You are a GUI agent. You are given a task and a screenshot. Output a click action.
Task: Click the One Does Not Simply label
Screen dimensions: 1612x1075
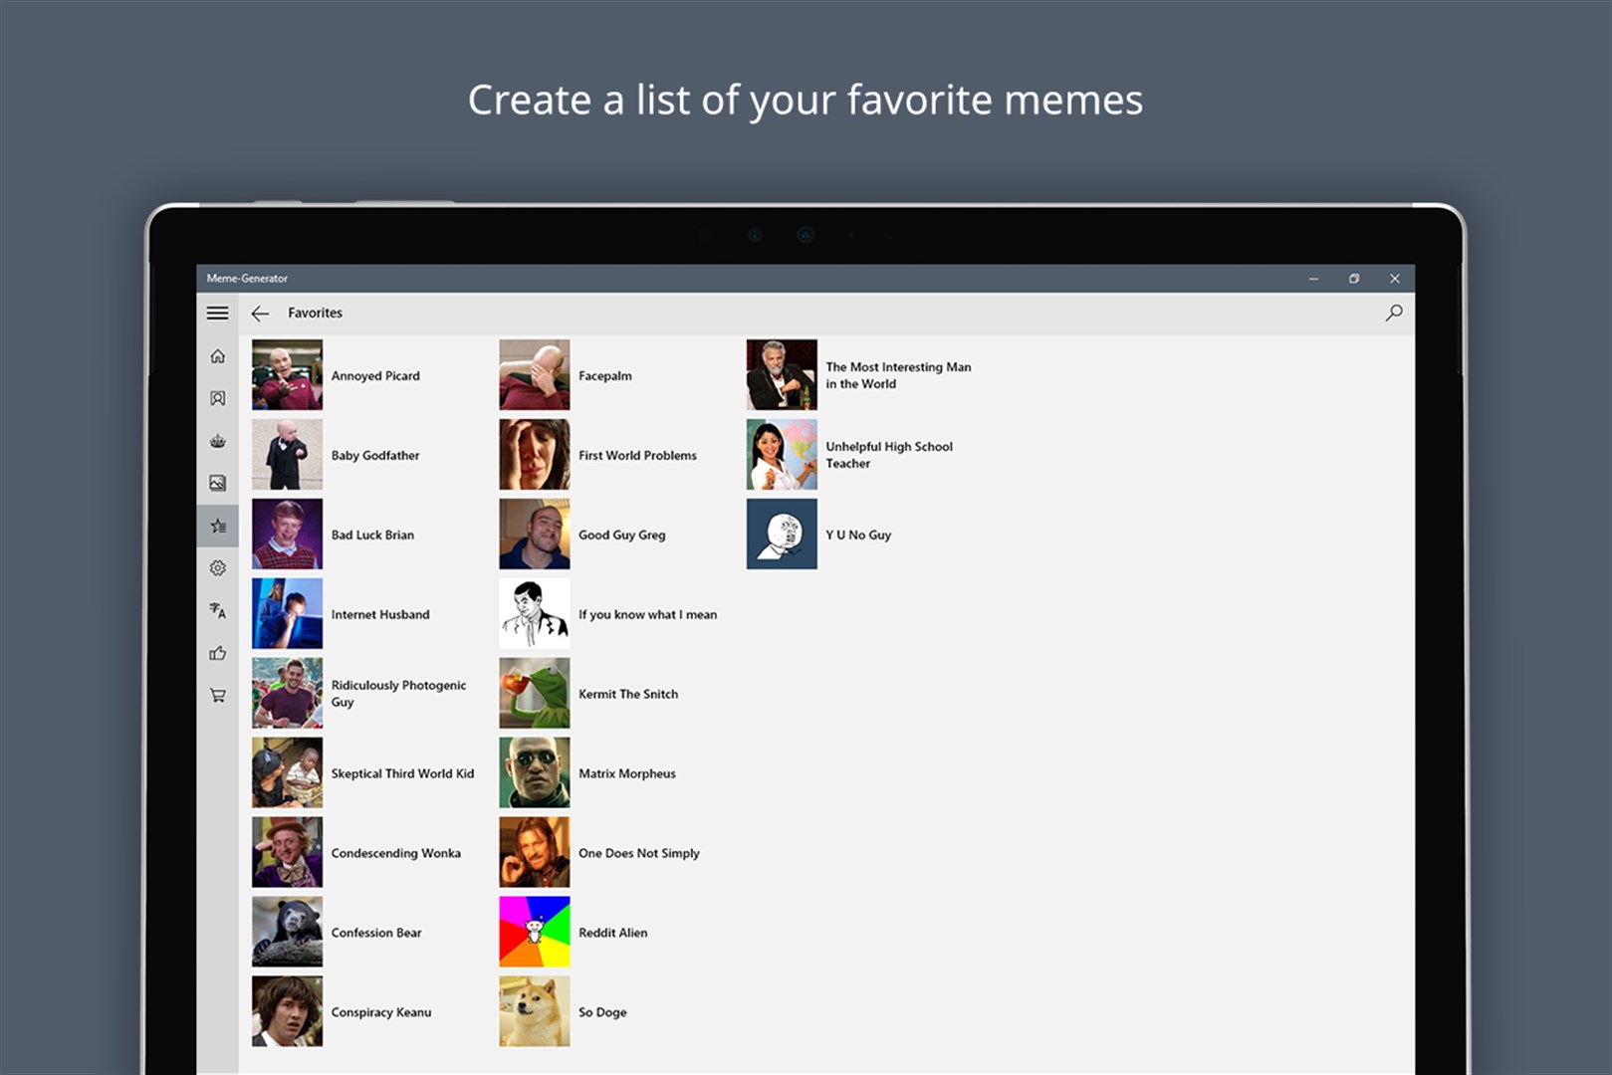pos(638,853)
